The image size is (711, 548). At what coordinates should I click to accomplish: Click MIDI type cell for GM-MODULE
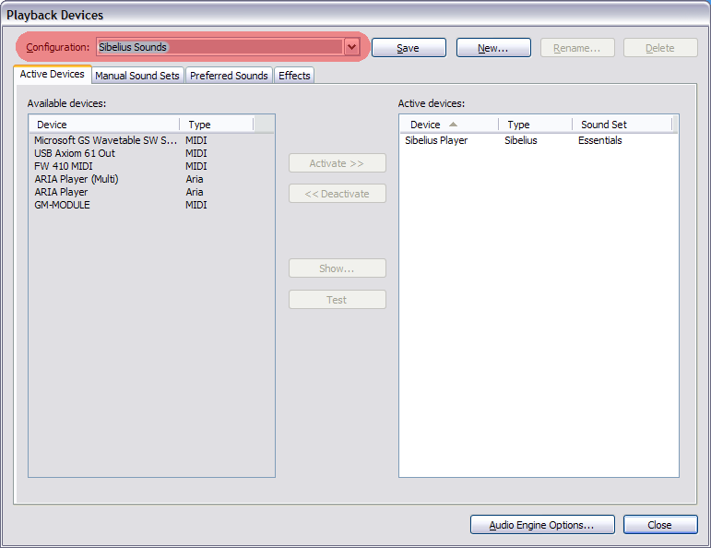point(196,205)
